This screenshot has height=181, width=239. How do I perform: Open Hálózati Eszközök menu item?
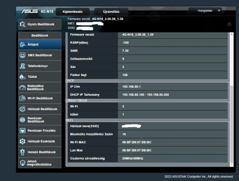[40, 141]
